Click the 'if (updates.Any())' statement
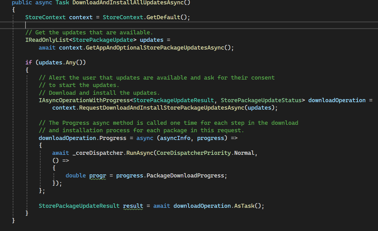Viewport: 378px width, 231px height. click(56, 63)
